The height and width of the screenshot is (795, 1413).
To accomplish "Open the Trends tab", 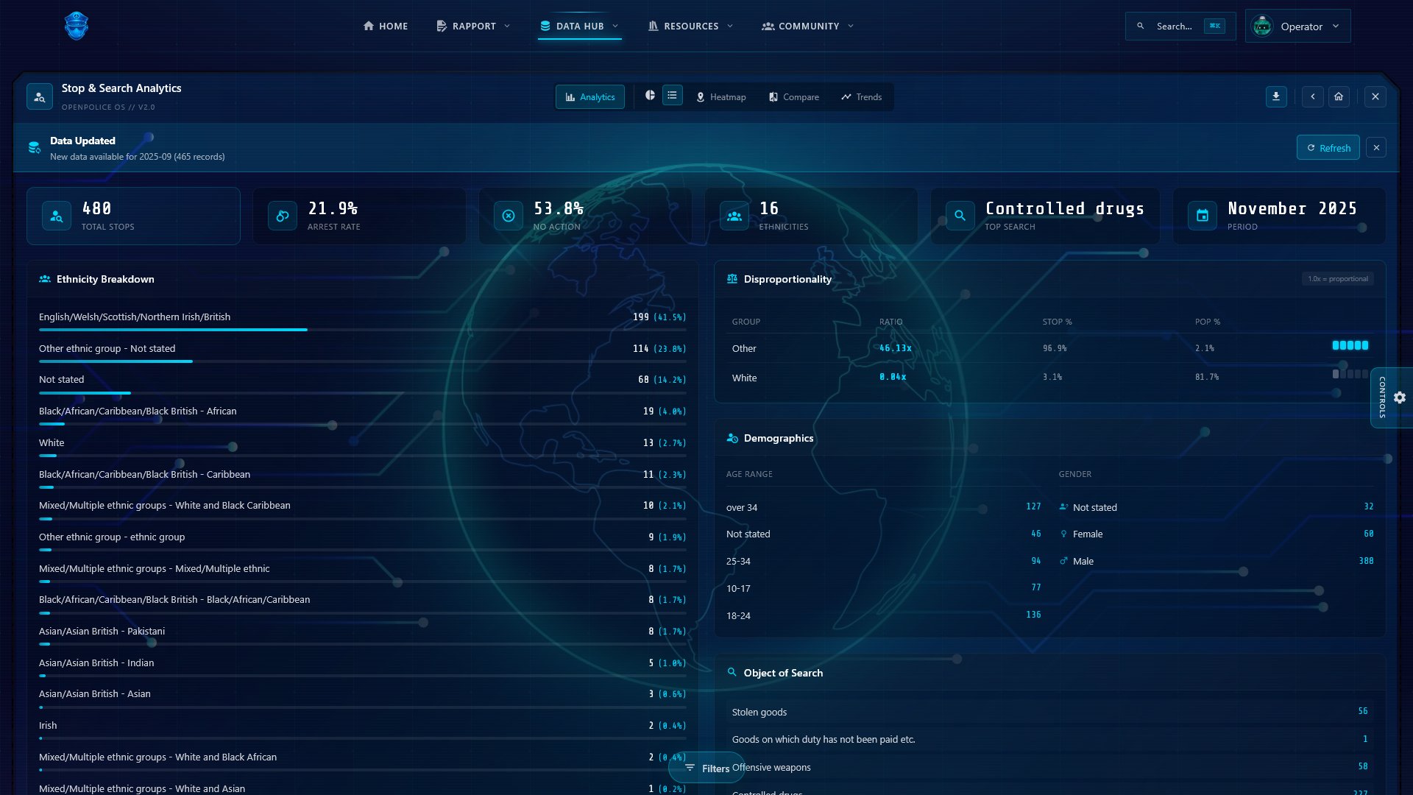I will [x=862, y=97].
